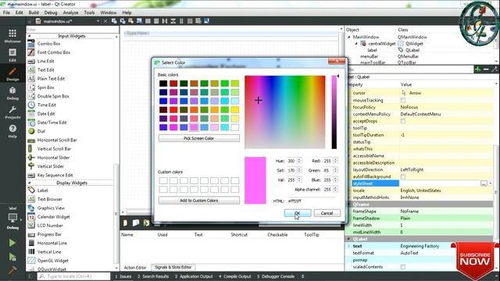
Task: Pick the white basic color swatch
Action: (234, 127)
